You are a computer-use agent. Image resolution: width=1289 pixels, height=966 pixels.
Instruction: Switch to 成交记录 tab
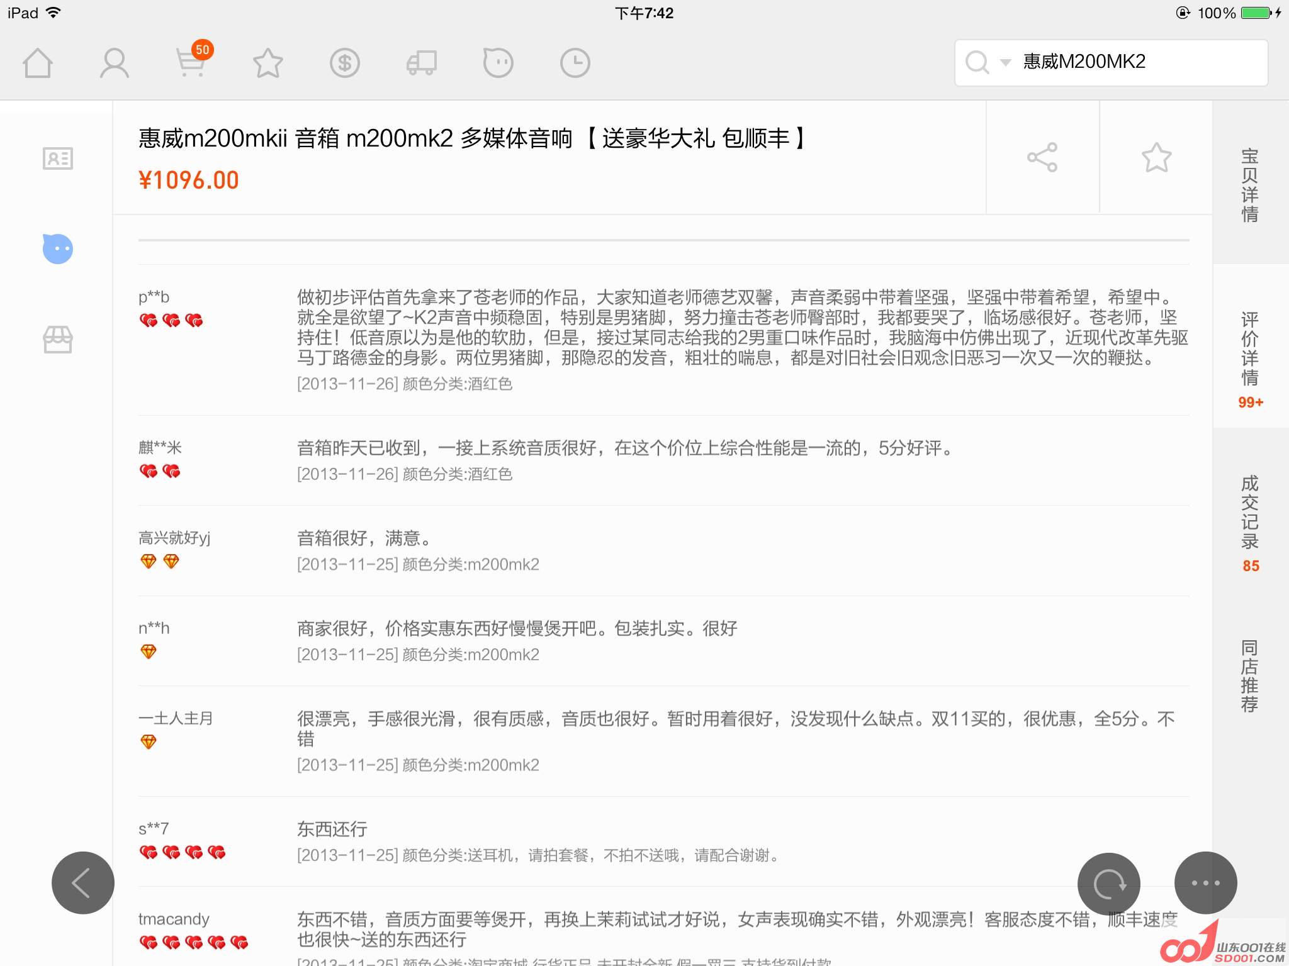(1250, 522)
